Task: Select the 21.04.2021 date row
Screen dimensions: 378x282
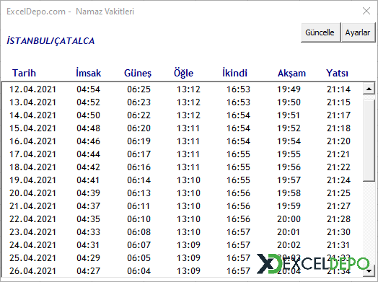Action: 182,206
